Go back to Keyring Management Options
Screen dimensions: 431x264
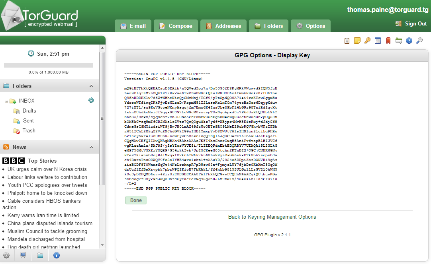[x=272, y=217]
